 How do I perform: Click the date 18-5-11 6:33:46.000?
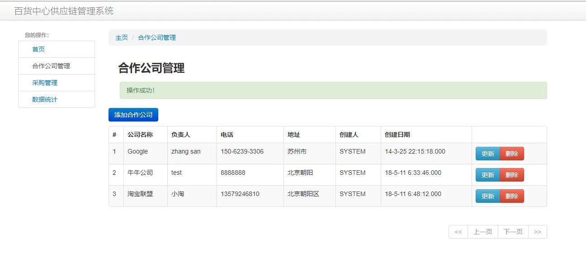coord(413,173)
